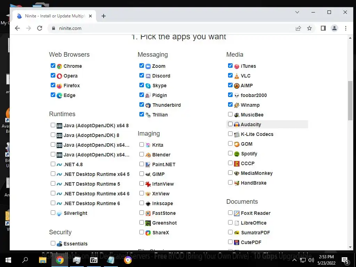
Task: Click the Windows Start button
Action: coord(8,260)
